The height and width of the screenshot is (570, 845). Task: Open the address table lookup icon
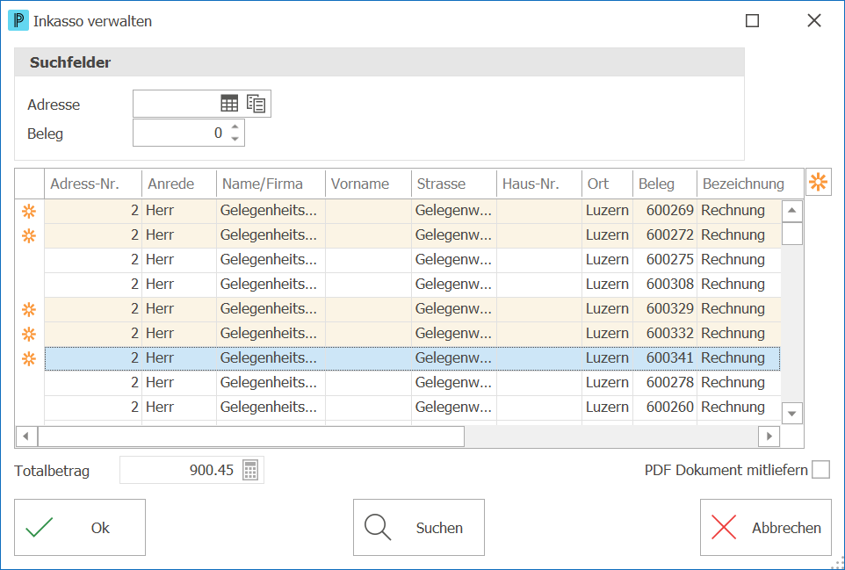point(229,104)
